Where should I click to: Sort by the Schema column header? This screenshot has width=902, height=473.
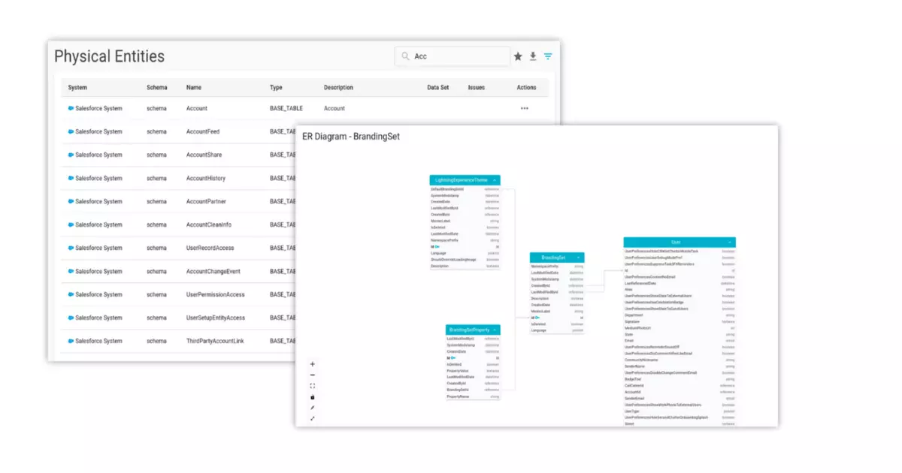[157, 87]
